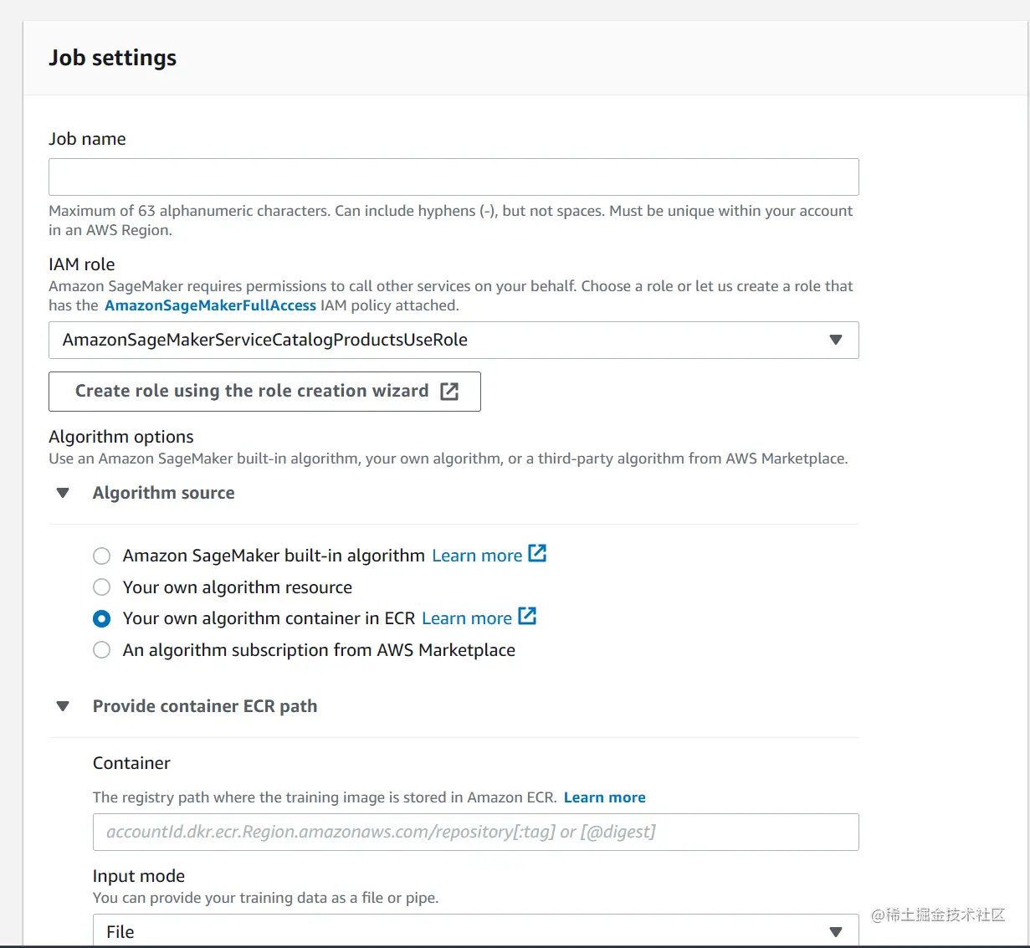Open Learn more link for ECR container
The image size is (1030, 948).
click(x=467, y=618)
